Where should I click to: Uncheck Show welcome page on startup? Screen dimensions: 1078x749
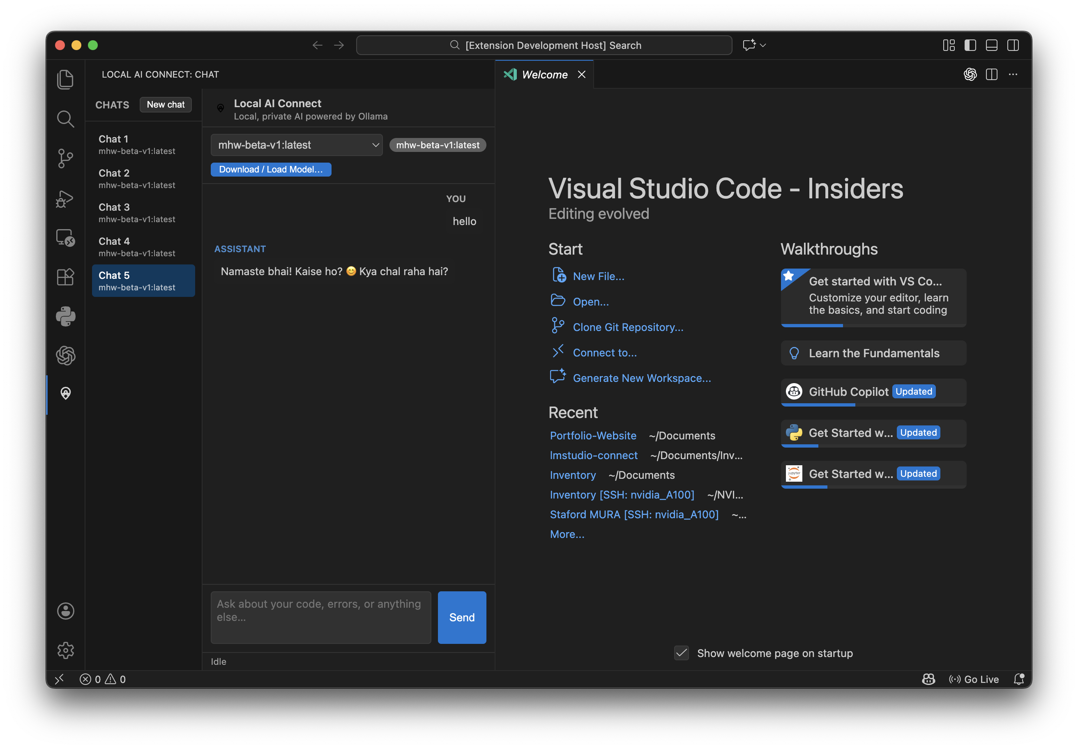coord(681,653)
